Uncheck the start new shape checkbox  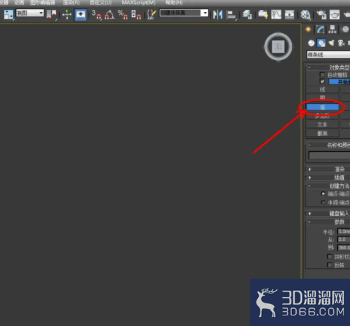click(322, 81)
